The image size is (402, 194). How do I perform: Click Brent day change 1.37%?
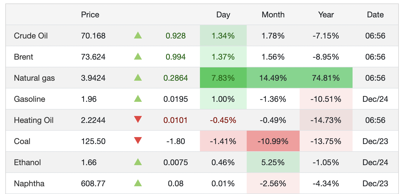click(223, 57)
